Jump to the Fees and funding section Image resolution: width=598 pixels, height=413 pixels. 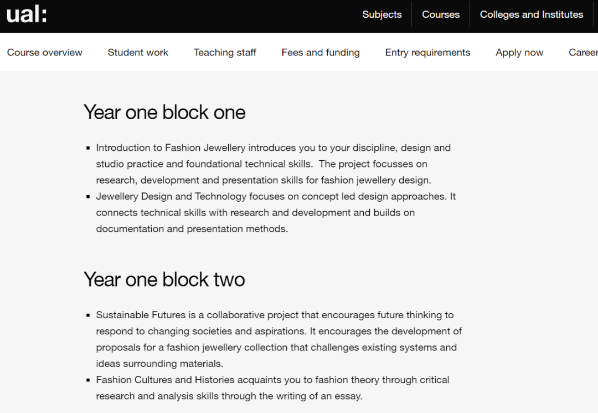point(321,52)
